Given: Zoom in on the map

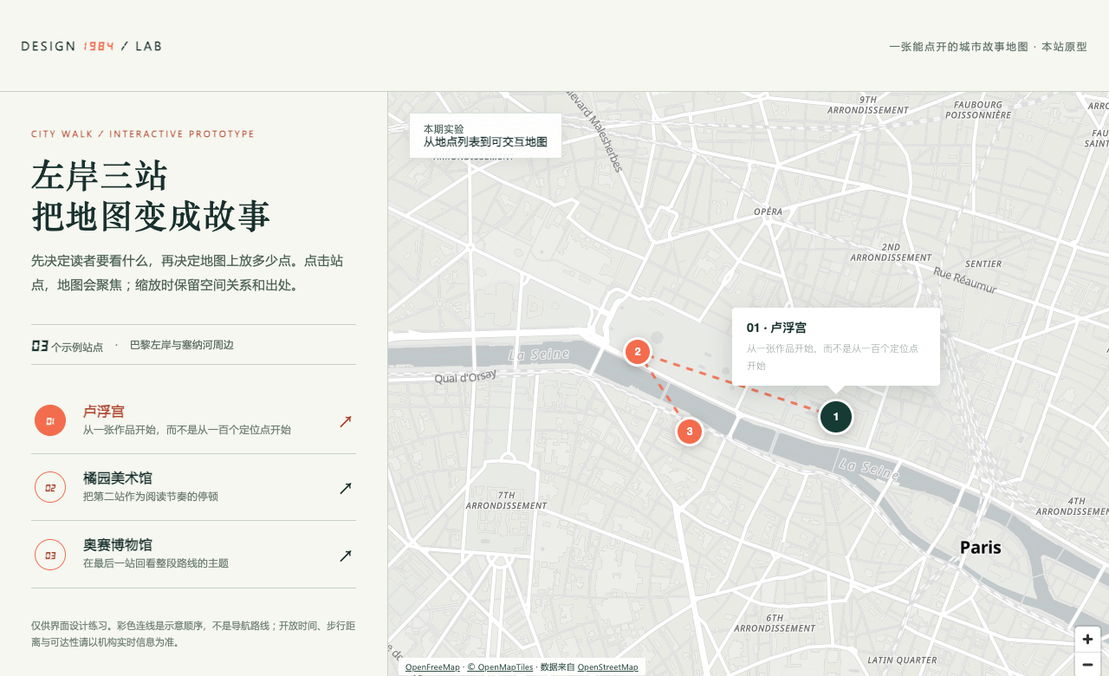Looking at the screenshot, I should pyautogui.click(x=1087, y=640).
